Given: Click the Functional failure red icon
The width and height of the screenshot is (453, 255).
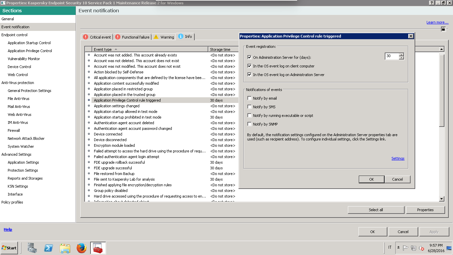Looking at the screenshot, I should [x=118, y=37].
